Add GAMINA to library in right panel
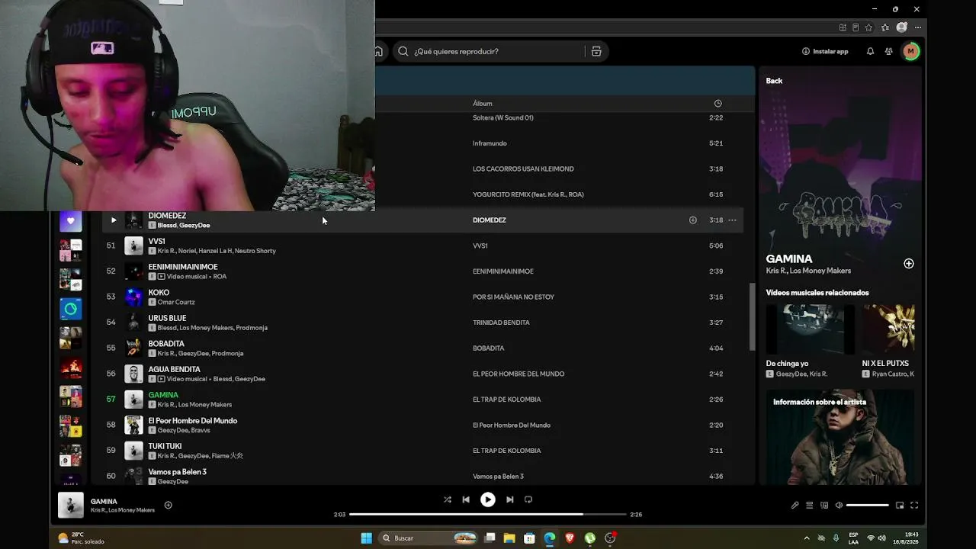 point(909,263)
